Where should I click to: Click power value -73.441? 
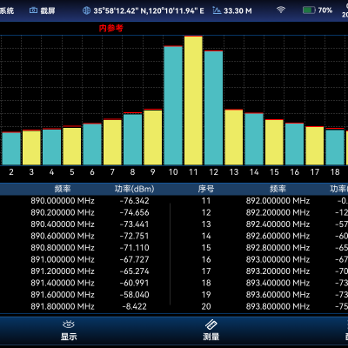(x=135, y=224)
